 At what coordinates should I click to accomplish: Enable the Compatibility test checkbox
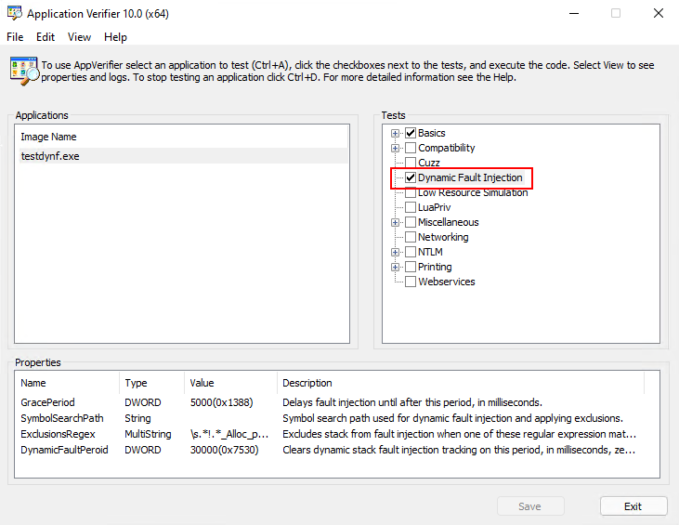pyautogui.click(x=411, y=148)
